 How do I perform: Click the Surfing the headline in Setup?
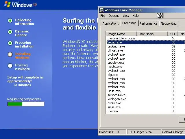coord(80,24)
